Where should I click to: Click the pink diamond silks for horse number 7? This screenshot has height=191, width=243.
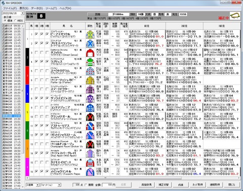coord(90,89)
